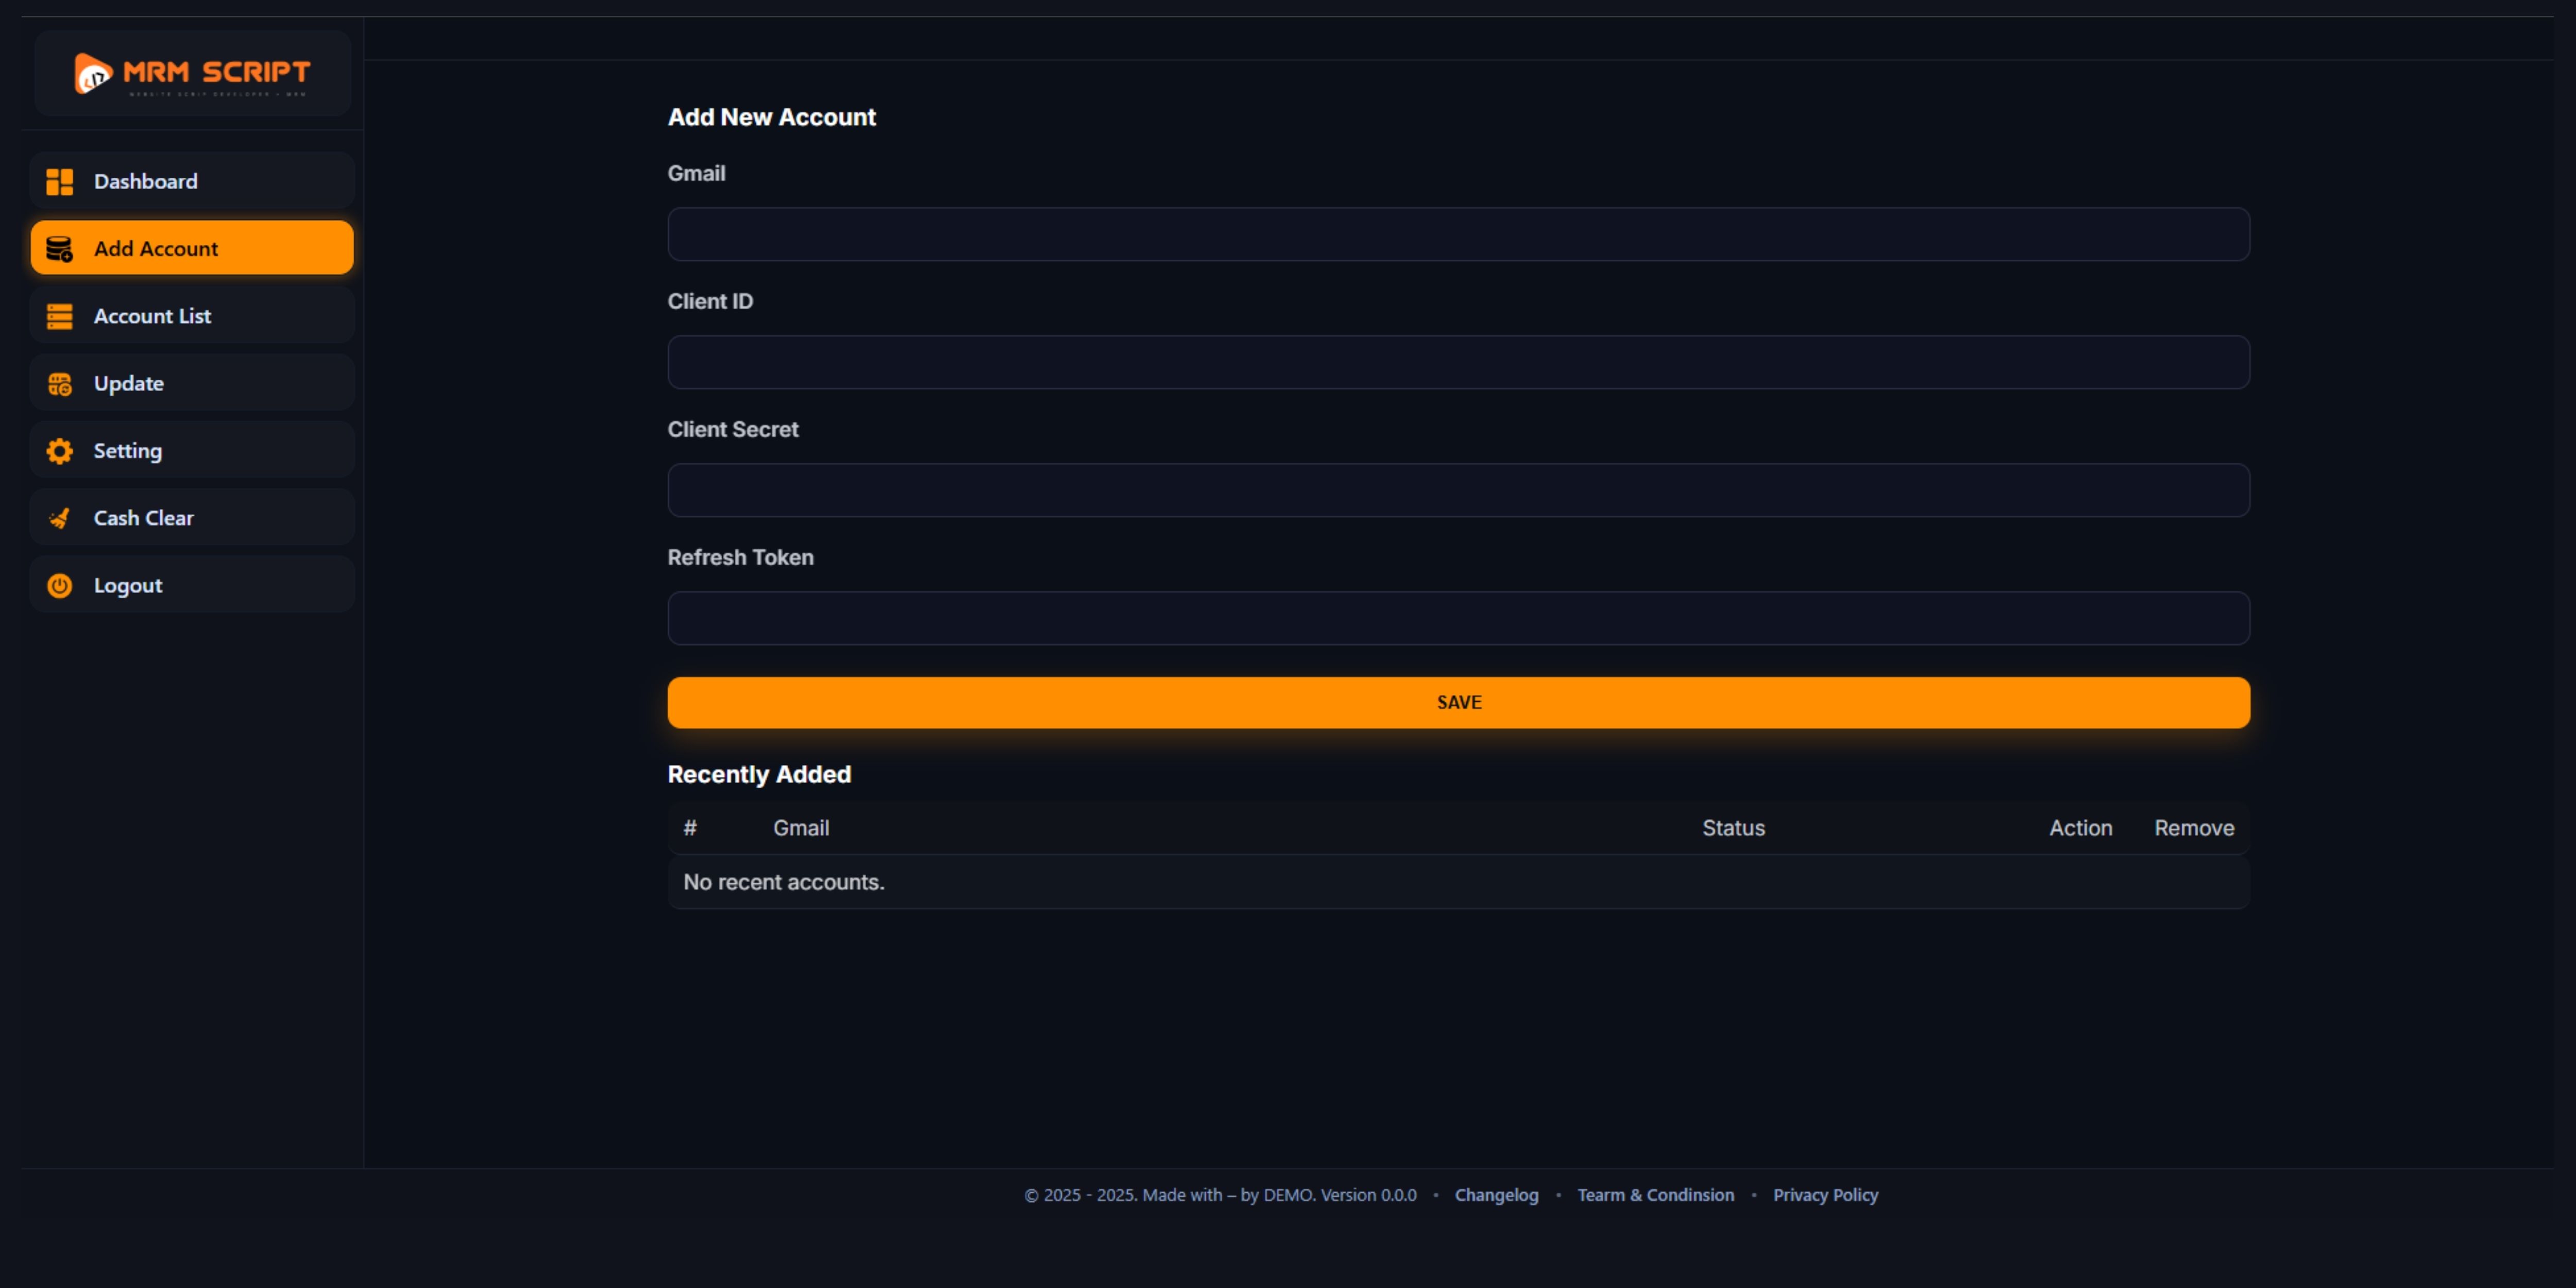This screenshot has height=1288, width=2576.
Task: Click the Account List stacked-rows icon
Action: point(60,316)
